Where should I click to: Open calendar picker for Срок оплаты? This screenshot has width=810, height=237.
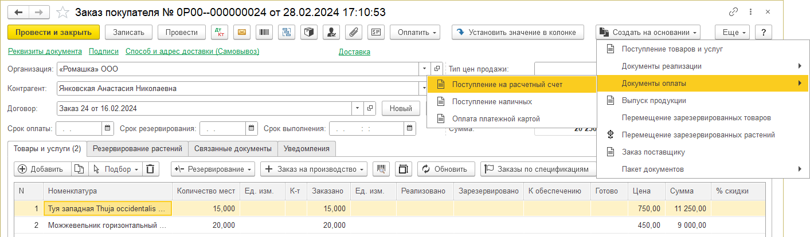(109, 128)
